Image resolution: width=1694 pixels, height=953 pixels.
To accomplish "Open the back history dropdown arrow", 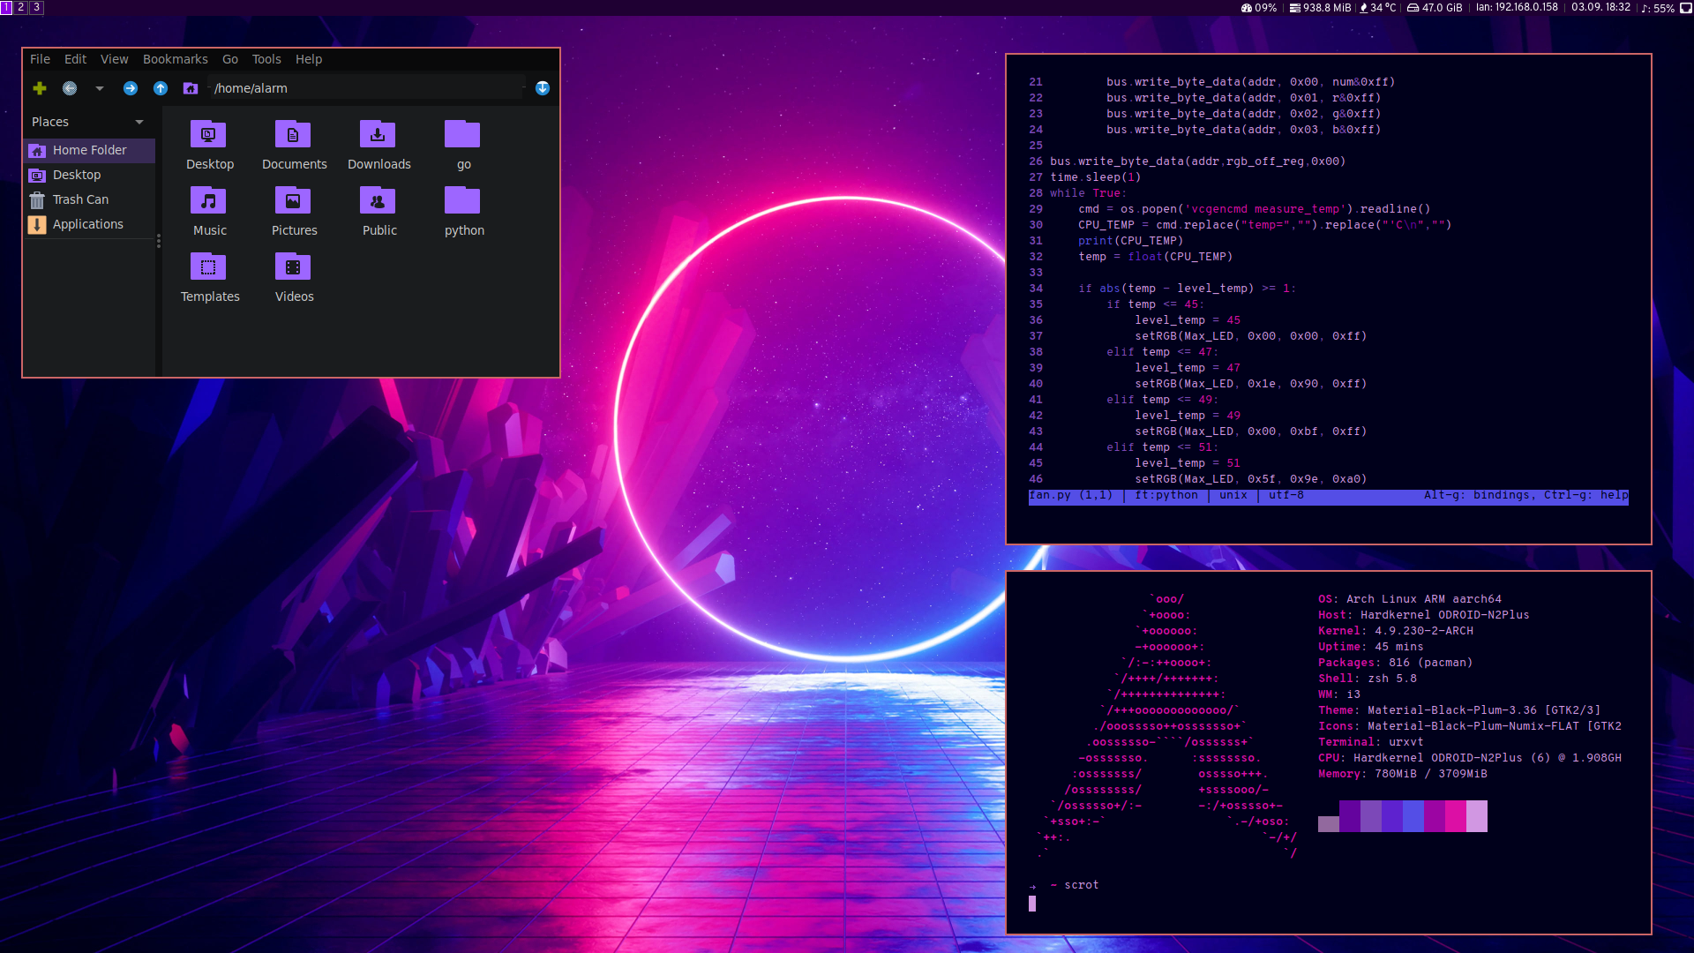I will (x=100, y=88).
